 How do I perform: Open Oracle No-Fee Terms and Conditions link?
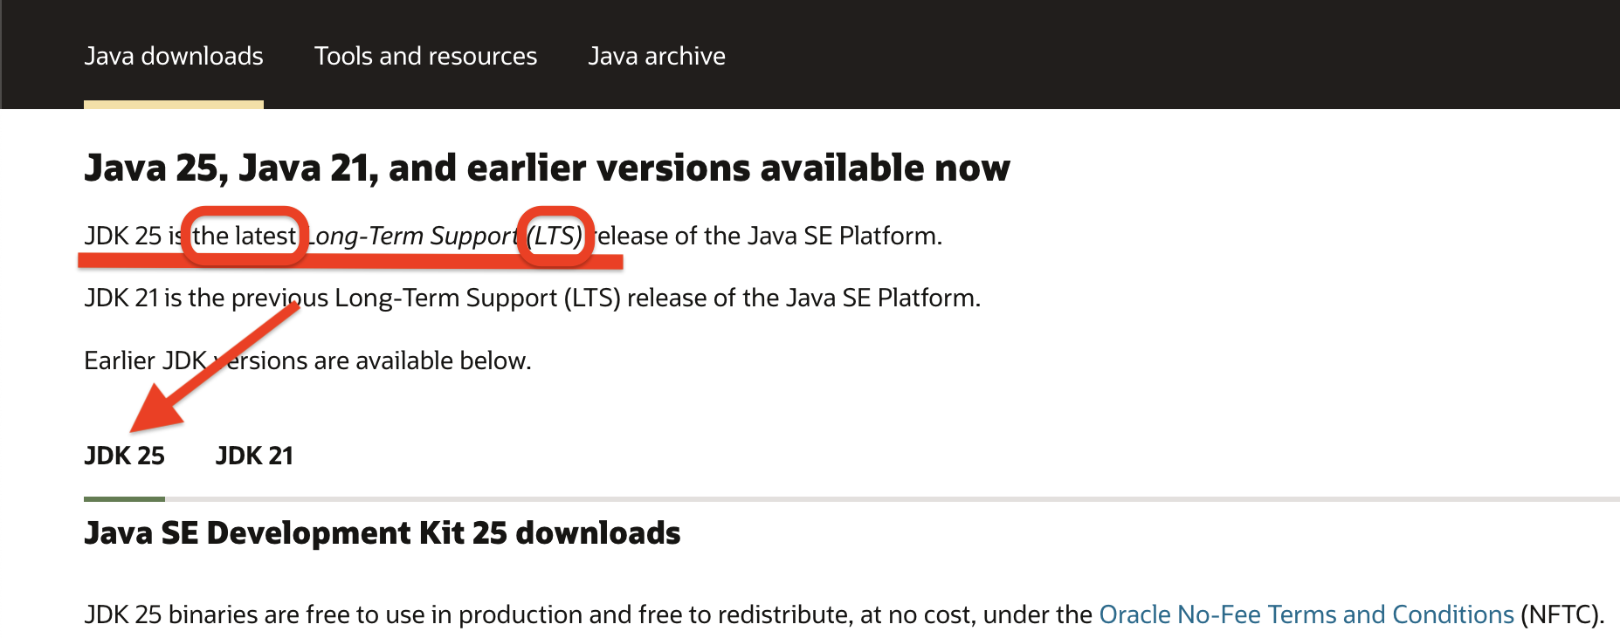click(1306, 614)
